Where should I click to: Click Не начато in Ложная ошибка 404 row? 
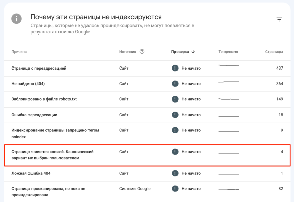191,173
